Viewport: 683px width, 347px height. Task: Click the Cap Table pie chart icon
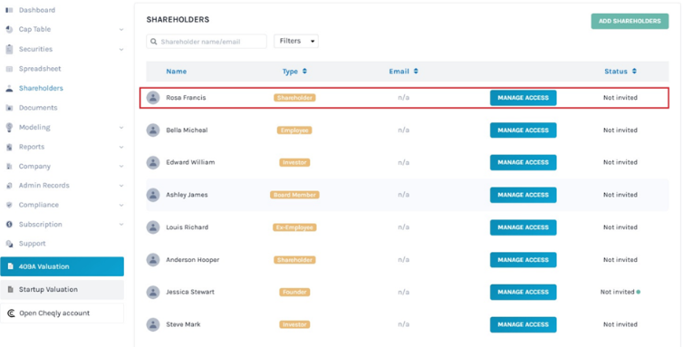9,29
